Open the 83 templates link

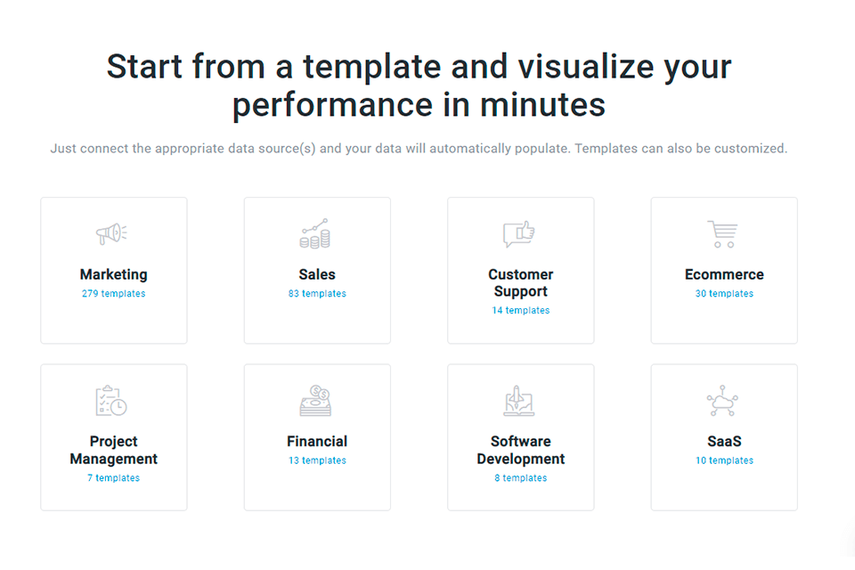click(317, 294)
